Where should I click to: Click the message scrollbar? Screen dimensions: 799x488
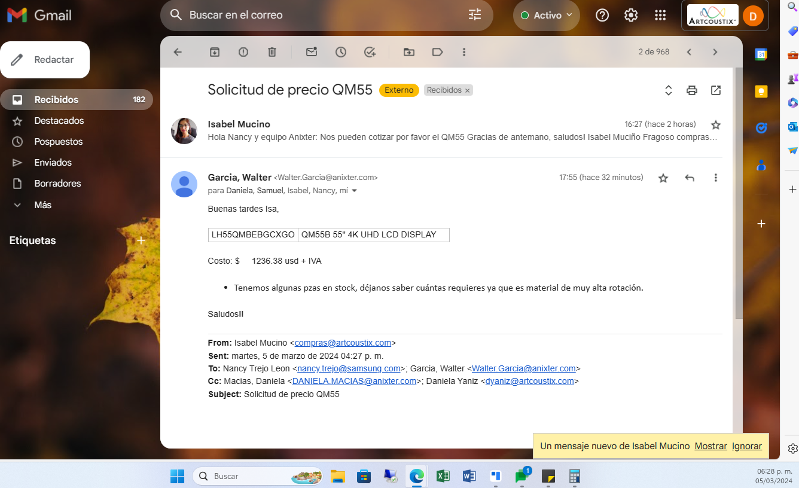coord(739,194)
